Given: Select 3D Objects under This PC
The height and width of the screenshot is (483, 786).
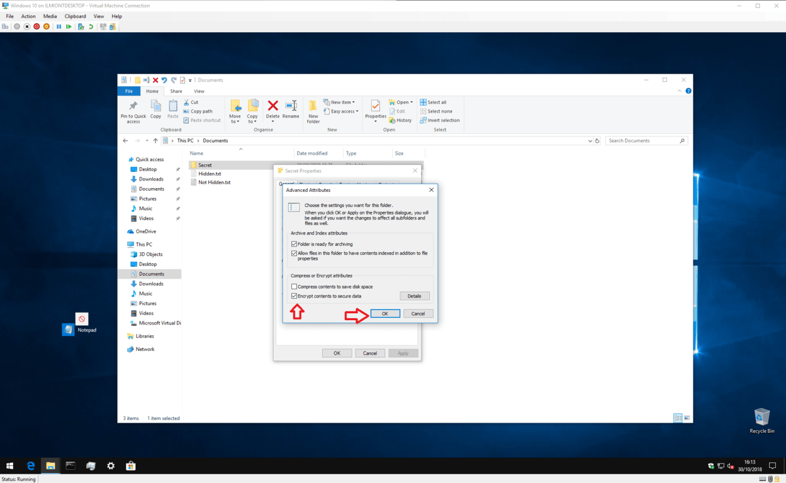Looking at the screenshot, I should pos(150,254).
